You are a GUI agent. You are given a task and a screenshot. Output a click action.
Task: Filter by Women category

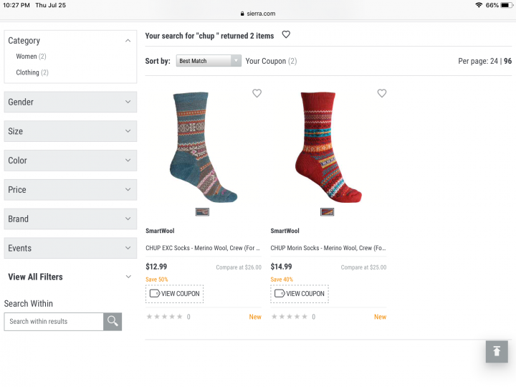pyautogui.click(x=27, y=57)
